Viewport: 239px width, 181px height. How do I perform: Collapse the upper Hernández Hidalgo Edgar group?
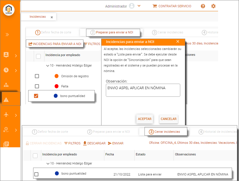(47, 66)
